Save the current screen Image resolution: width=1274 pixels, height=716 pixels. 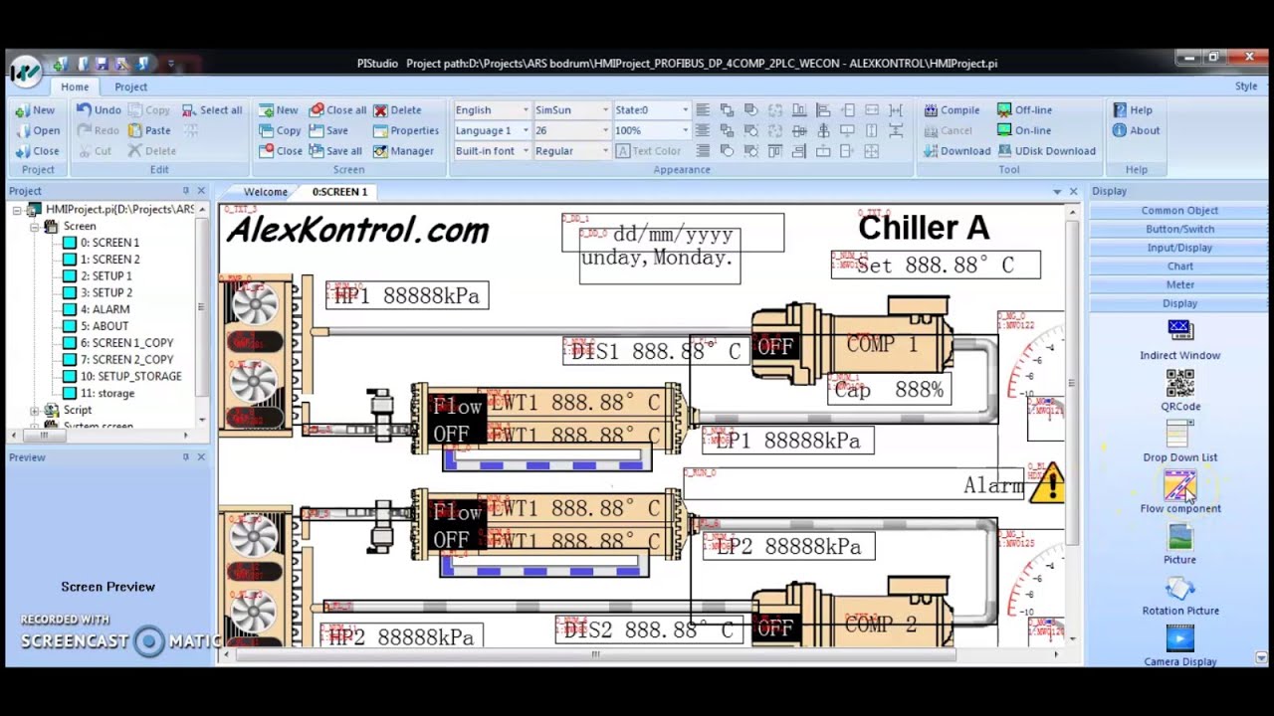click(x=328, y=130)
